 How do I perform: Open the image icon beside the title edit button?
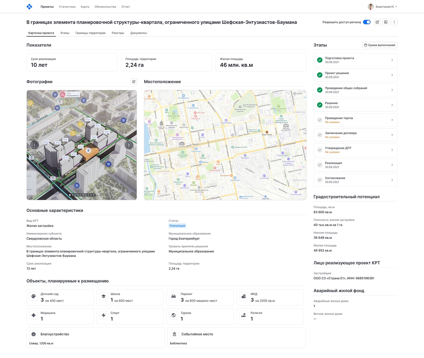click(x=385, y=22)
